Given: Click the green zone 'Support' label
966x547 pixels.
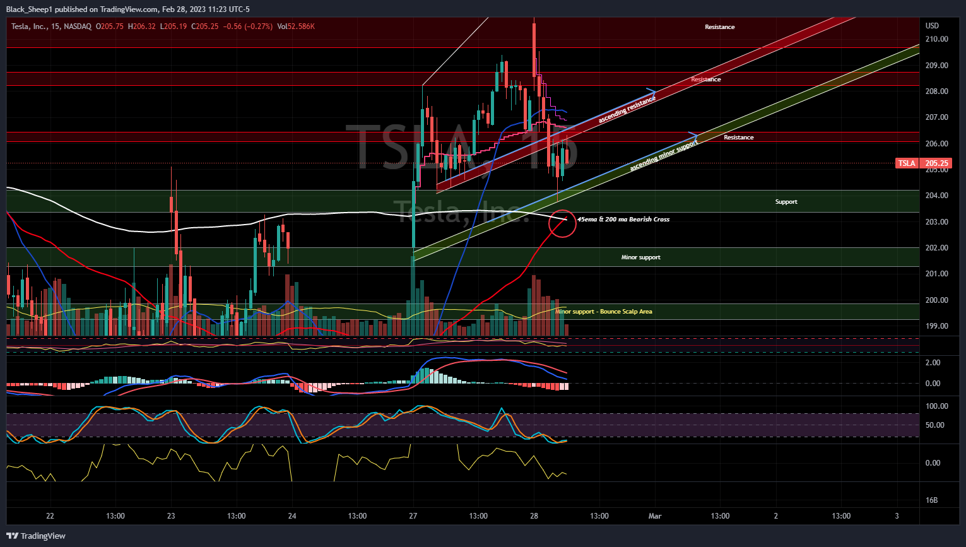Looking at the screenshot, I should 786,202.
